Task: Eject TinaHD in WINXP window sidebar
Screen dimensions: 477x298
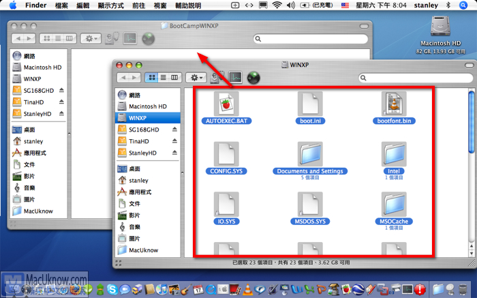Action: [174, 141]
